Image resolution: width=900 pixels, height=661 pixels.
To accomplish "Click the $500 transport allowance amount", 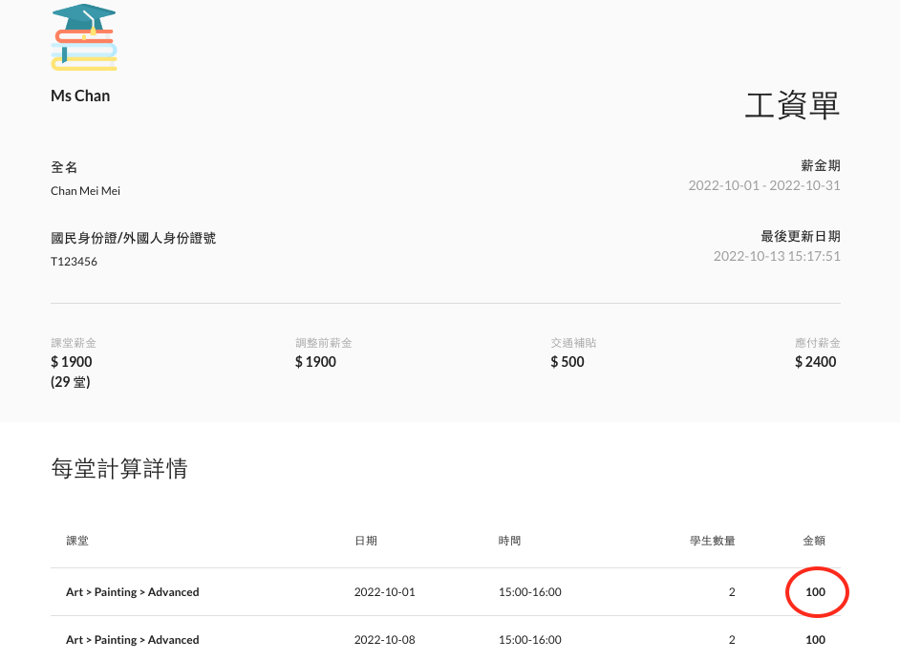I will [x=568, y=362].
